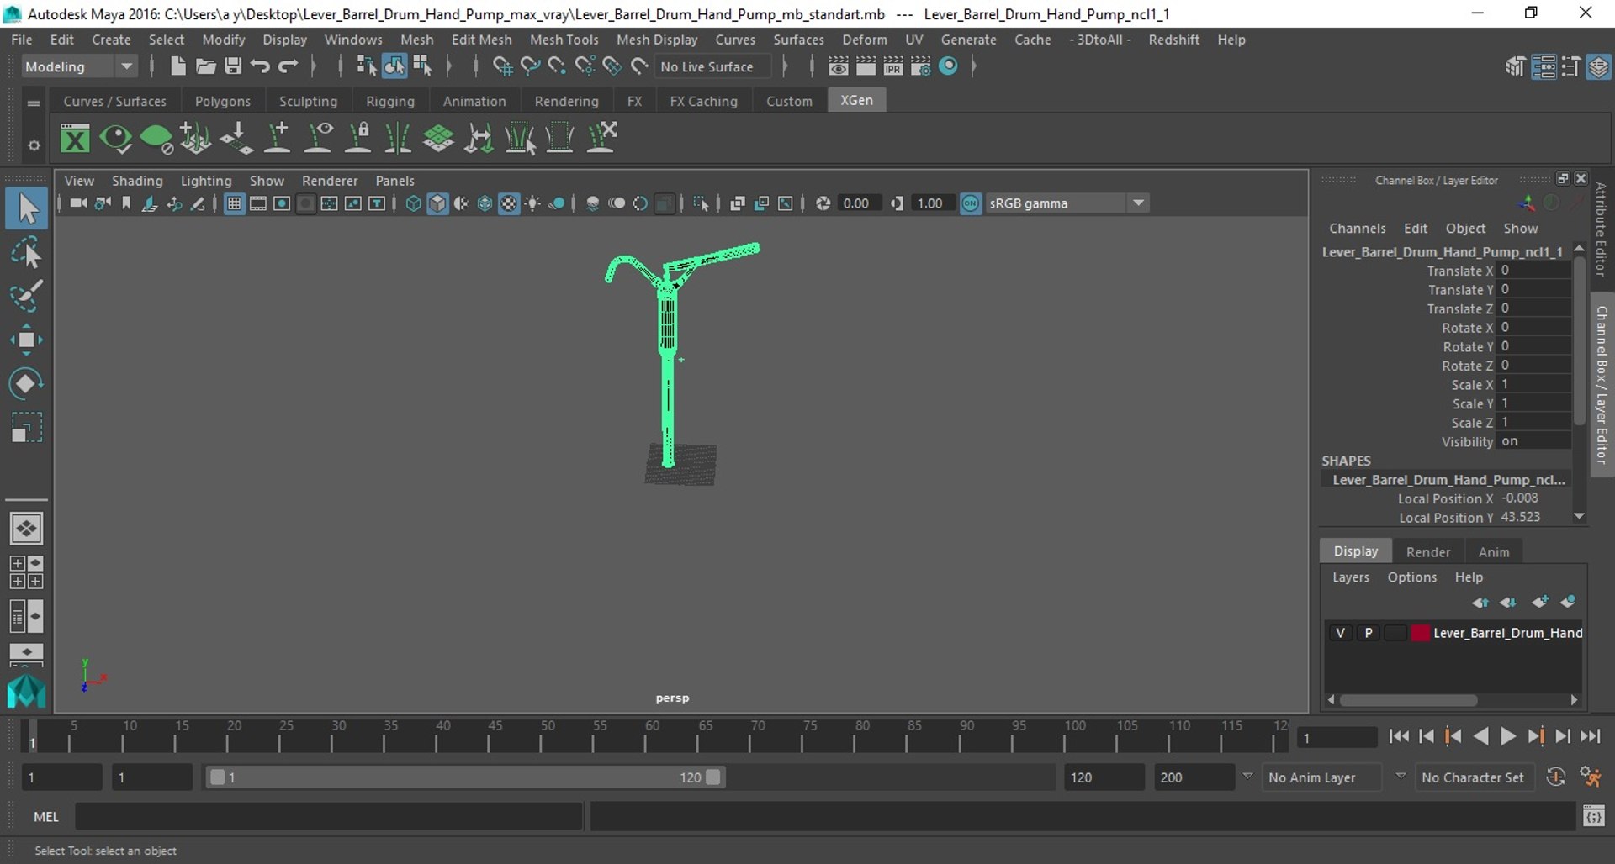Switch to the Rigging shelf tab
Screen dimensions: 1615x864
point(390,101)
